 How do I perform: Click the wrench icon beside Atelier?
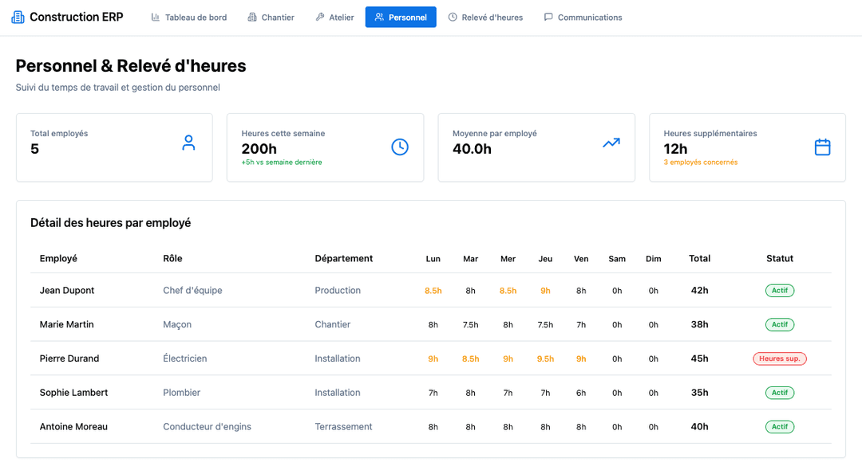tap(320, 17)
